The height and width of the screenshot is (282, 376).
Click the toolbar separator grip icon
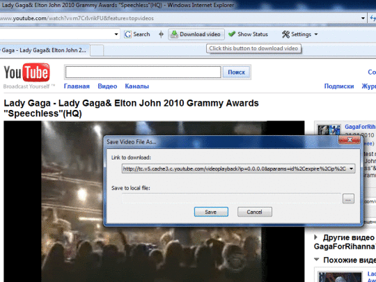[161, 34]
